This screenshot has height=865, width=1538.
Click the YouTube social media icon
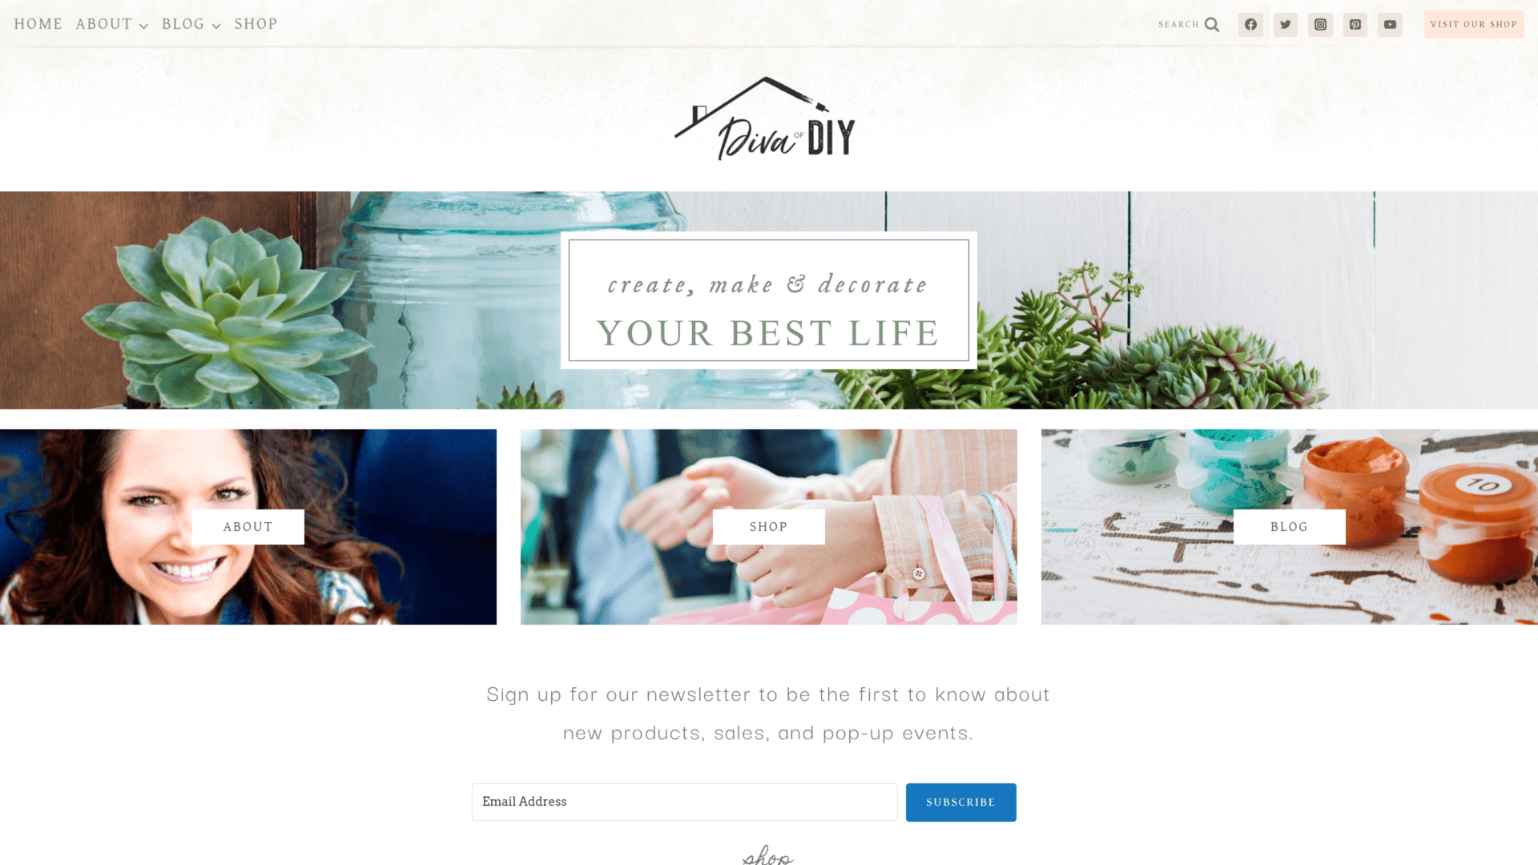coord(1390,24)
